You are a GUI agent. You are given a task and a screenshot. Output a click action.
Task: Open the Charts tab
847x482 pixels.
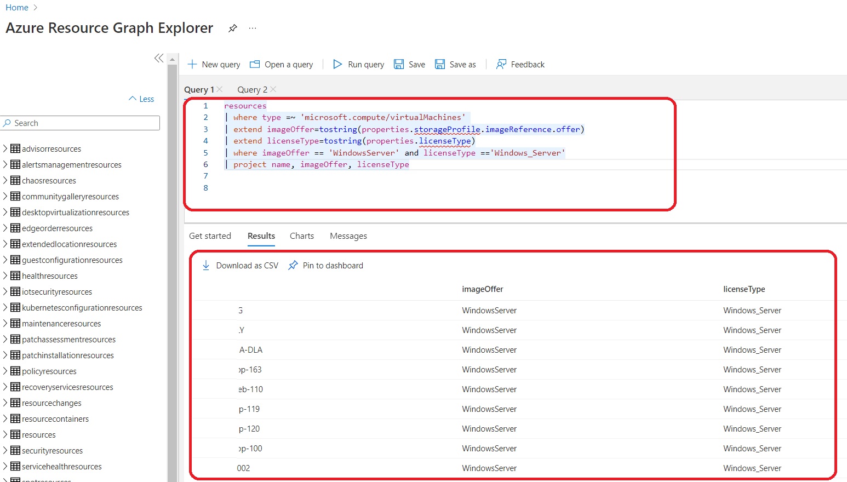point(302,236)
